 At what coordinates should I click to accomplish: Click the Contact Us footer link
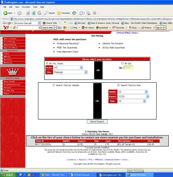(x=72, y=160)
